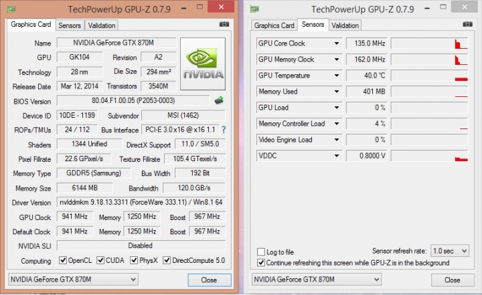Open the Memory Controller Load dropdown

tap(337, 124)
